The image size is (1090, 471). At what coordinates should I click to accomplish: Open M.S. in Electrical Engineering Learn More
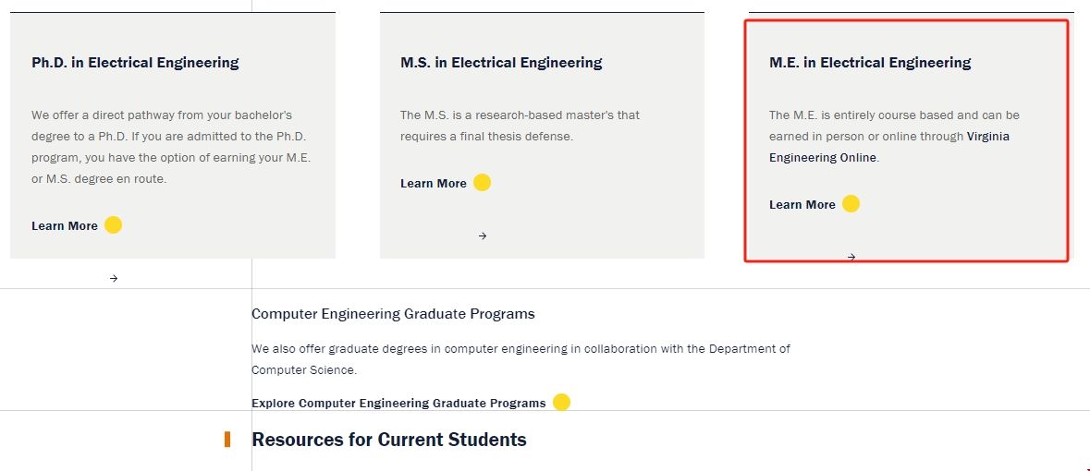click(434, 184)
